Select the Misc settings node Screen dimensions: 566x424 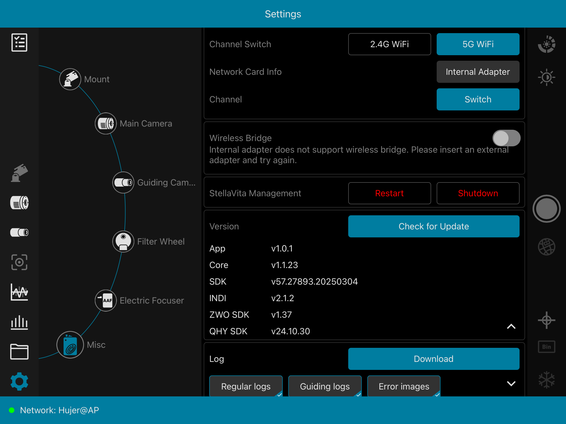pos(70,345)
